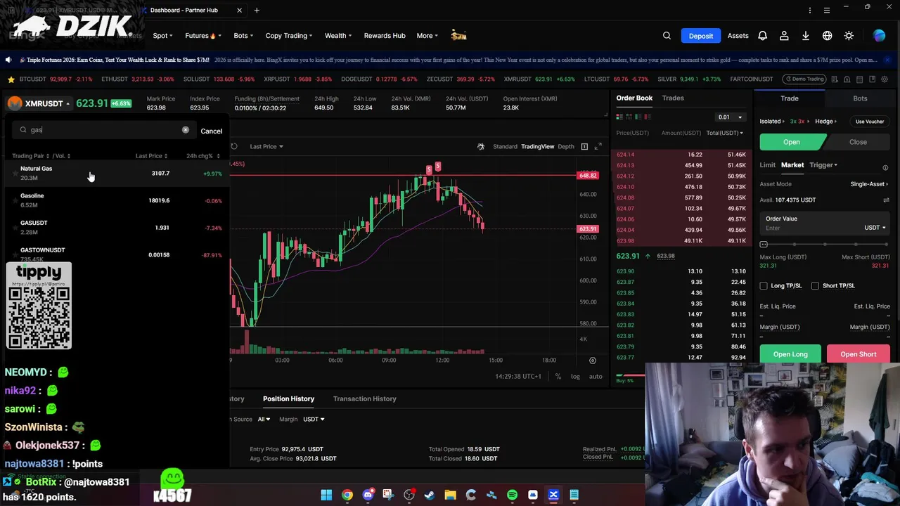Open Rewards Hub link
The height and width of the screenshot is (506, 900).
[385, 36]
